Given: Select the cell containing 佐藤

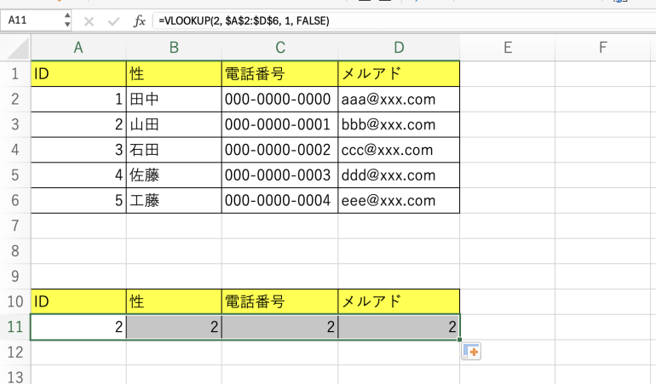Looking at the screenshot, I should 174,175.
